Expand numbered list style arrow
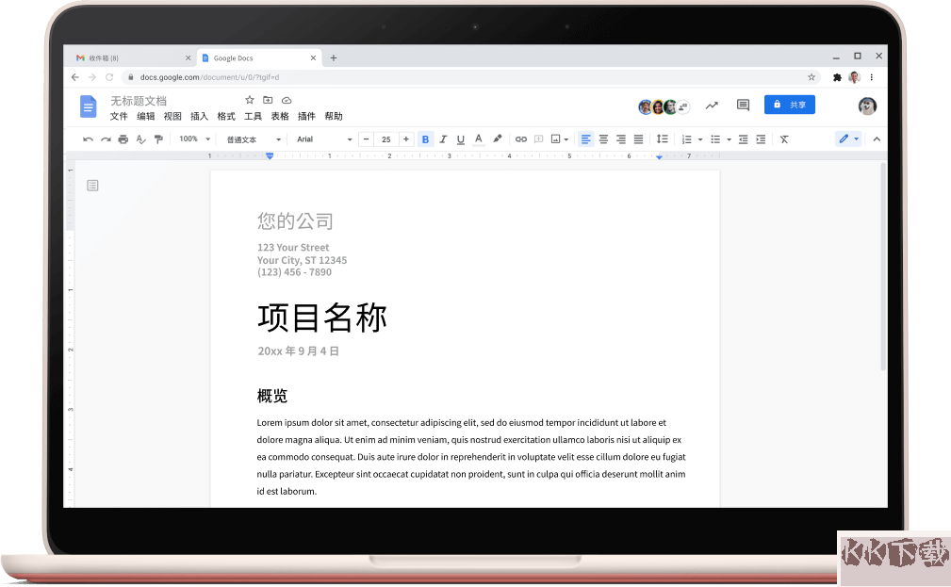Screen dimensions: 951x587 (x=700, y=140)
